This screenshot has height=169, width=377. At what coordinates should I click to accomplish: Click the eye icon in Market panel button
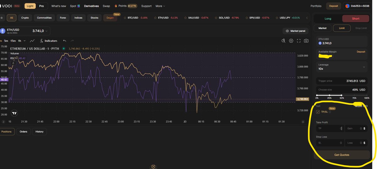(287, 31)
